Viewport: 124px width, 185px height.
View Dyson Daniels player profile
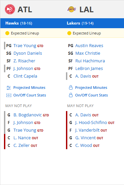click(28, 53)
